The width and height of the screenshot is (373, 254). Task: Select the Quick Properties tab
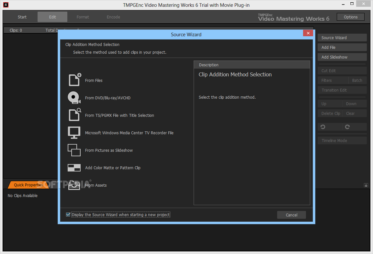(x=28, y=185)
